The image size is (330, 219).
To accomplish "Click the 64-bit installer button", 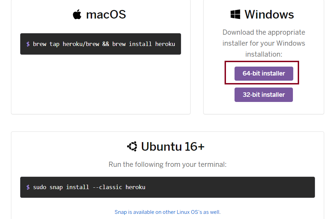I will click(264, 73).
